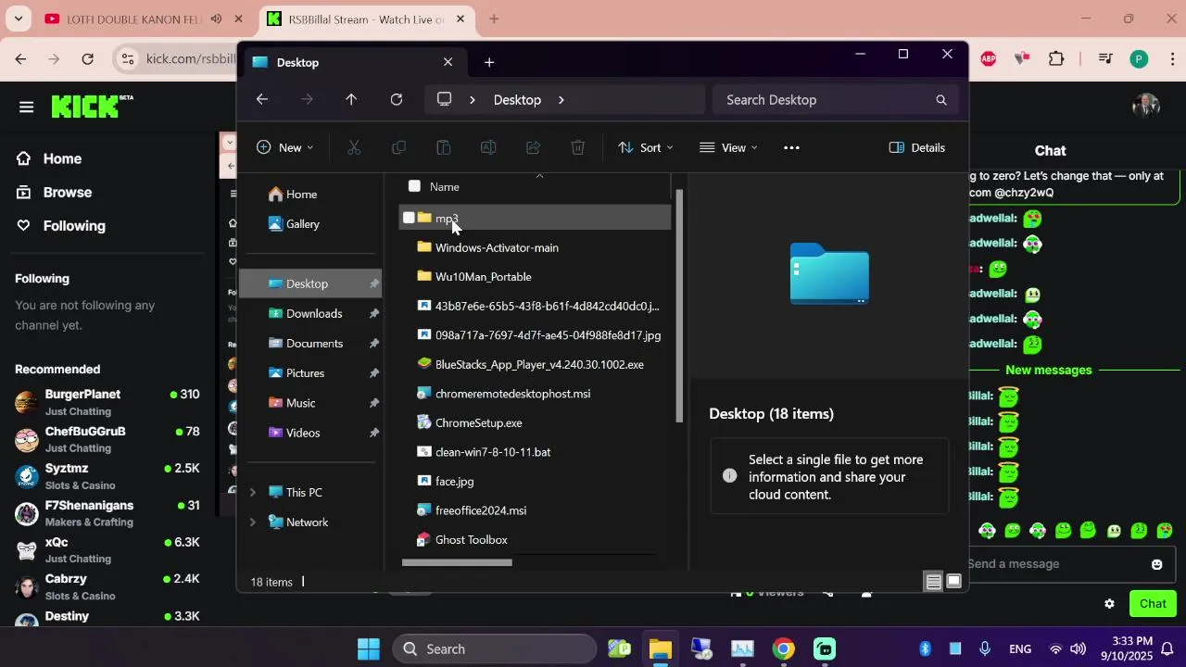Go back in File Explorer

click(262, 100)
